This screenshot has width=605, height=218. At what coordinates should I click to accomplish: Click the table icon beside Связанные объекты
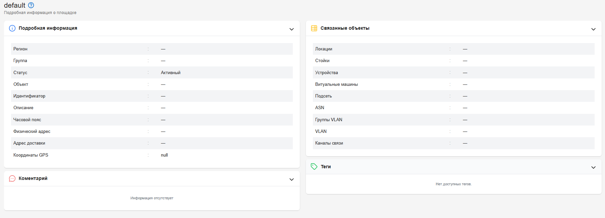pyautogui.click(x=314, y=28)
